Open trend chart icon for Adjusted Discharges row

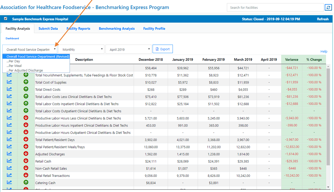point(9,154)
